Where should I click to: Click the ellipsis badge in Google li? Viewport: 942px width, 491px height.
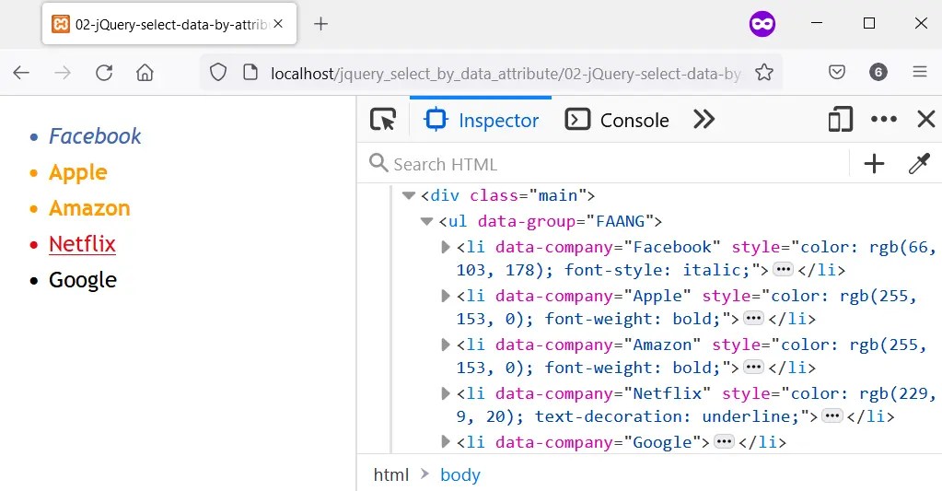(x=724, y=442)
